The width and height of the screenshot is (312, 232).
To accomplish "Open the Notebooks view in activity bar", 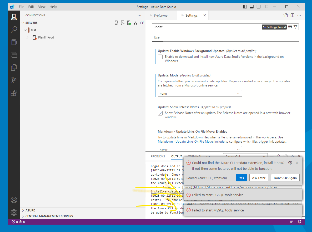I will click(x=14, y=42).
